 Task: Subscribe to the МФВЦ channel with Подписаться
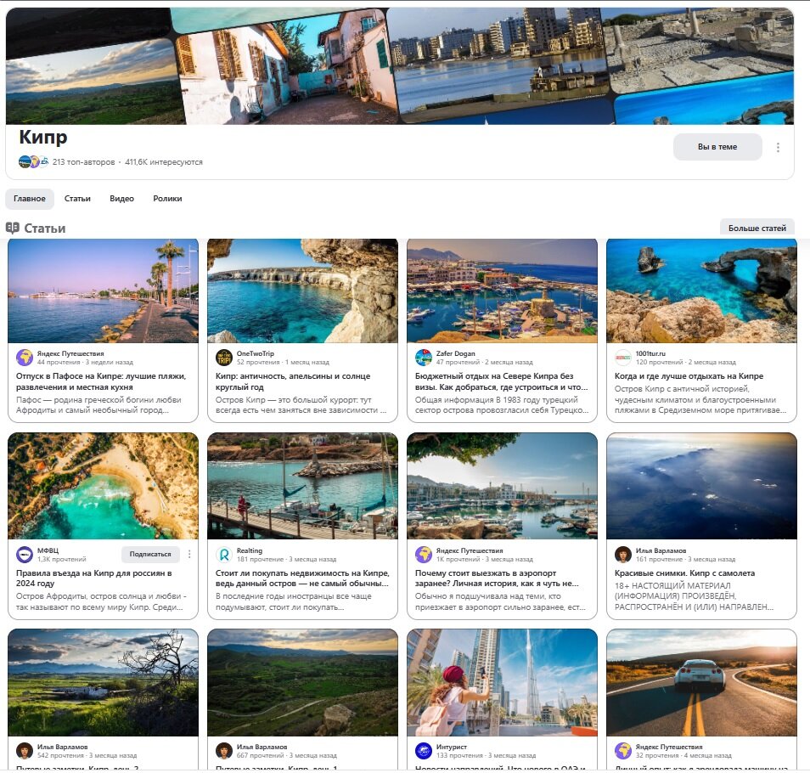(150, 554)
